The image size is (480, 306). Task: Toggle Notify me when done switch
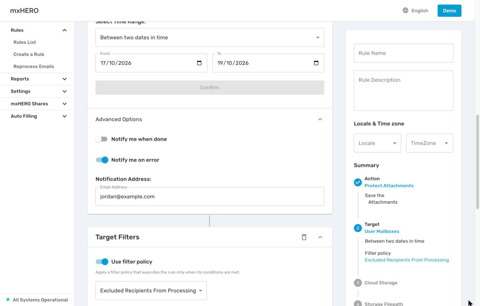[x=102, y=139]
